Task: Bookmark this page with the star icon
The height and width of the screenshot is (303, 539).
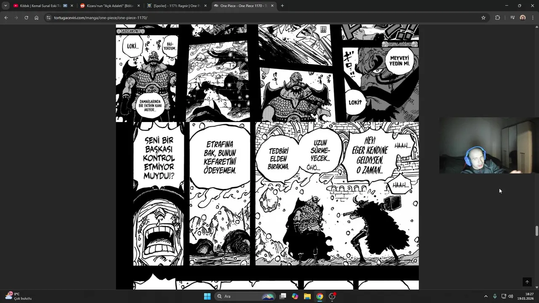Action: 483,18
